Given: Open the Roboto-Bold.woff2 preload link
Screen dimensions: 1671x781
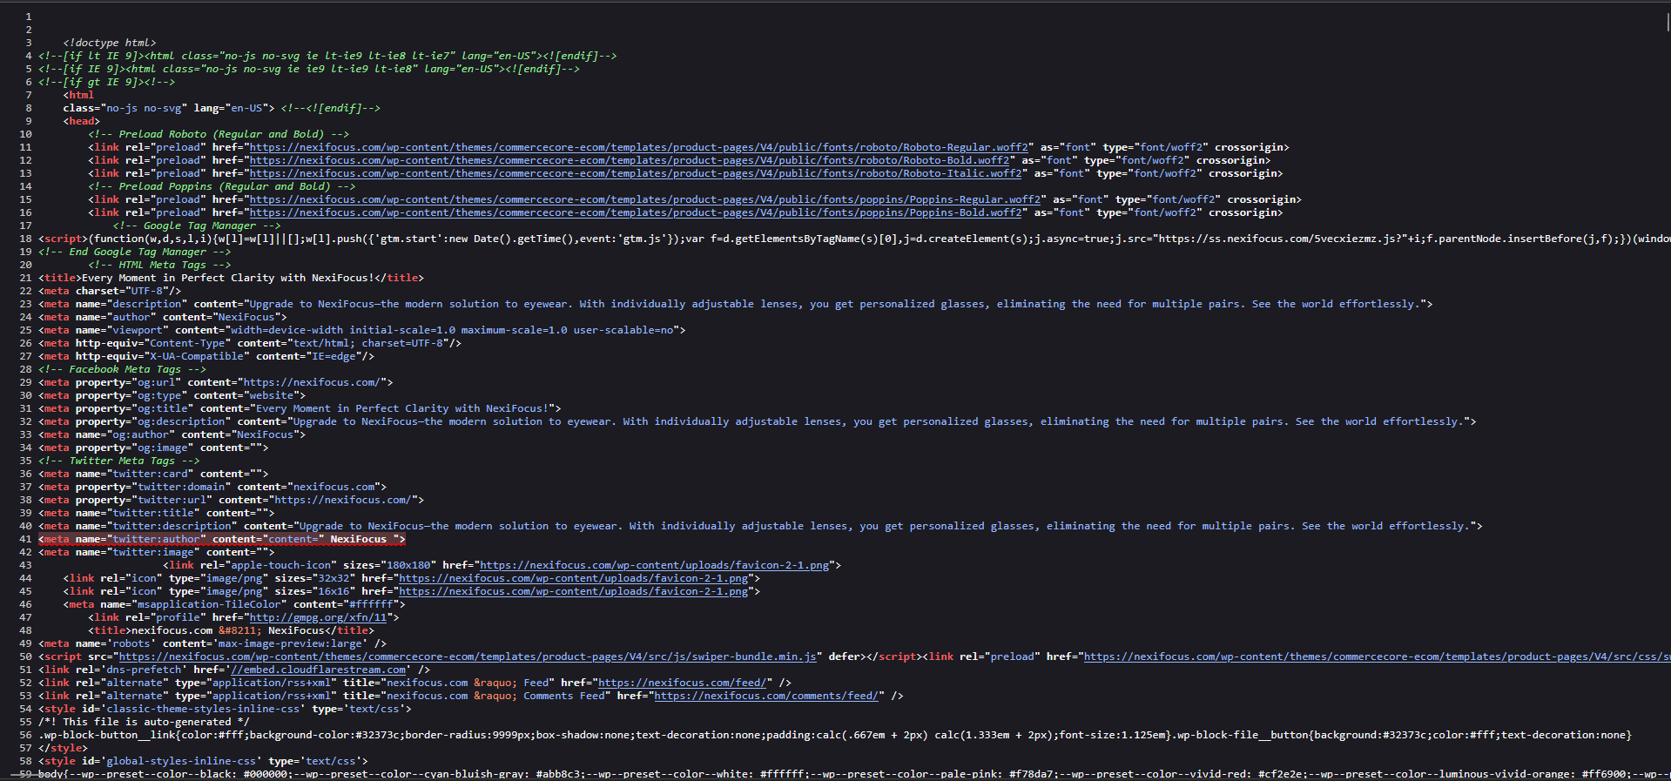Looking at the screenshot, I should click(x=630, y=160).
